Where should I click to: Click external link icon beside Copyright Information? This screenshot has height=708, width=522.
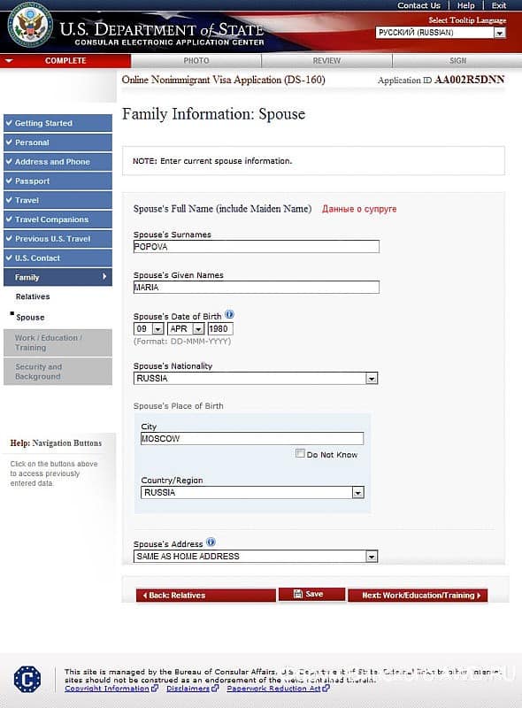155,689
